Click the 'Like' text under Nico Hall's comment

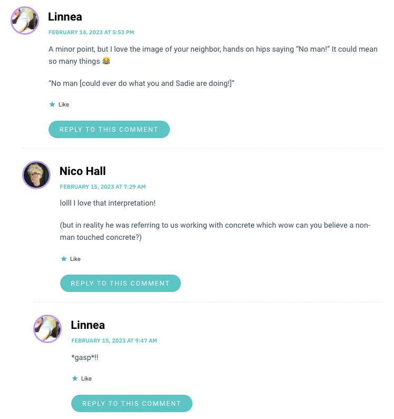coord(75,259)
